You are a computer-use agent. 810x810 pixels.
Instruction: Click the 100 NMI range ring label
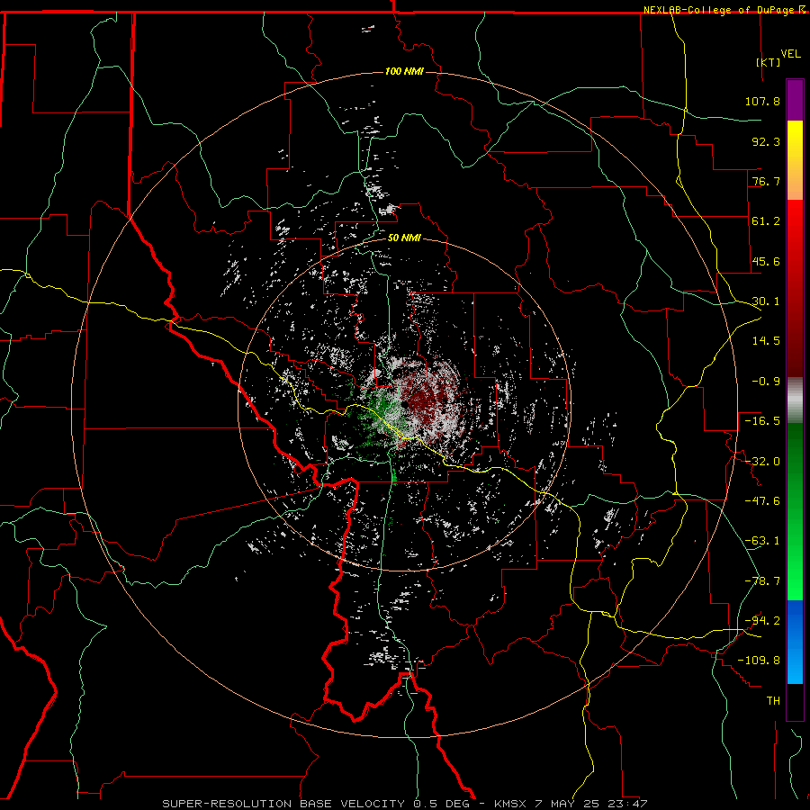click(404, 71)
